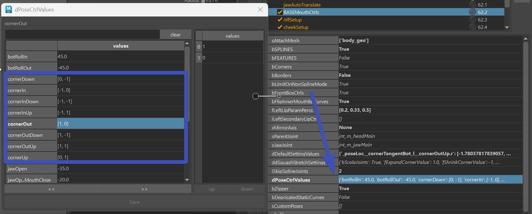Image resolution: width=532 pixels, height=214 pixels.
Task: Click the << button
Action: point(51,189)
